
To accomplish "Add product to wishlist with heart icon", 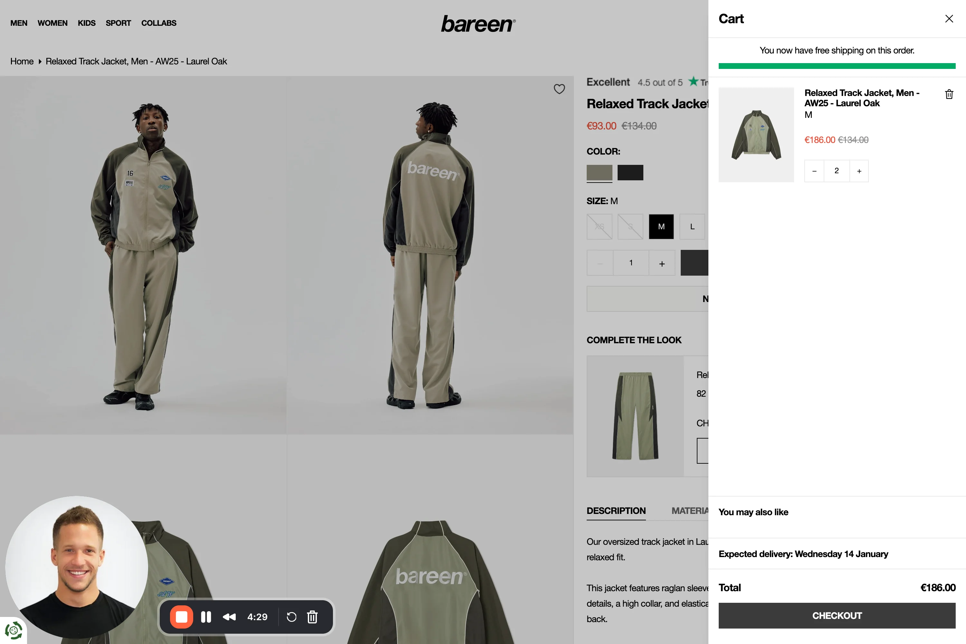I will tap(559, 89).
